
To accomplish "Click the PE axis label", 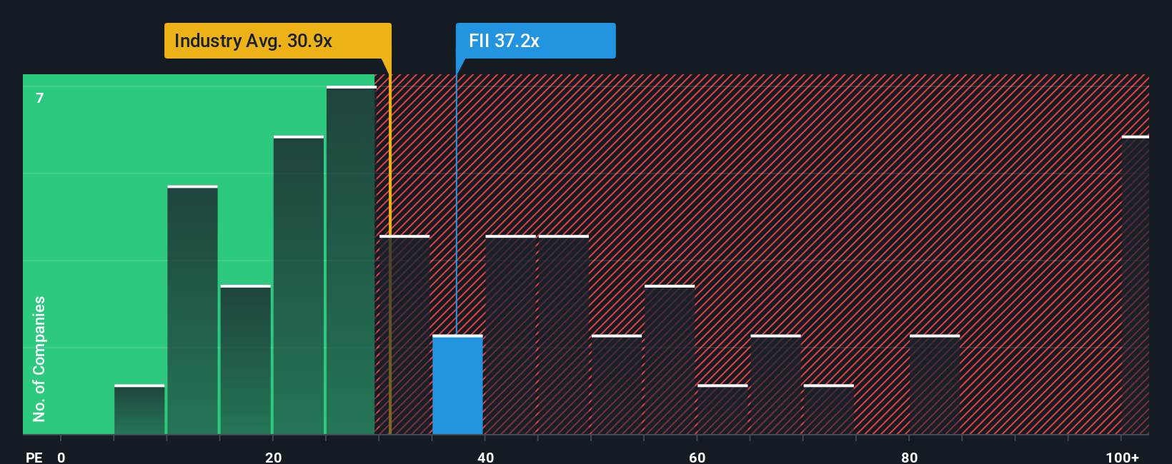I will (x=34, y=457).
